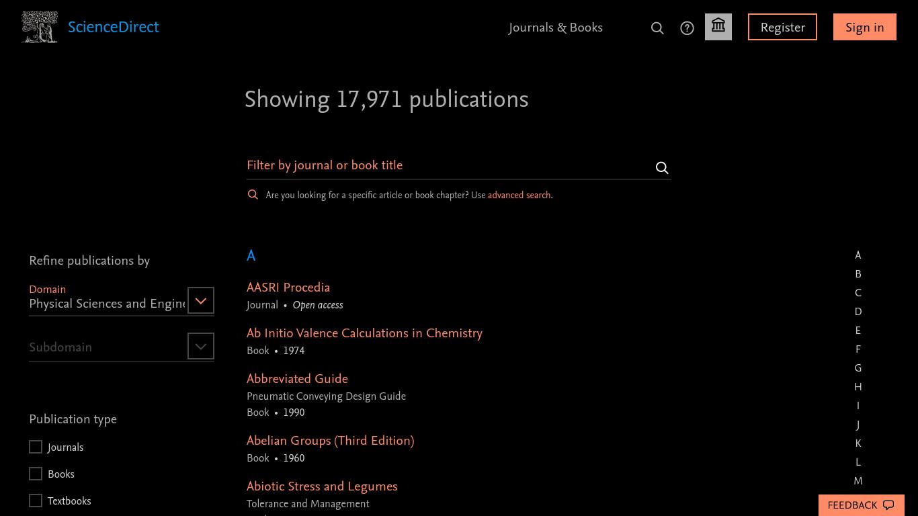Jump to letter G in index
The height and width of the screenshot is (516, 918).
click(858, 368)
